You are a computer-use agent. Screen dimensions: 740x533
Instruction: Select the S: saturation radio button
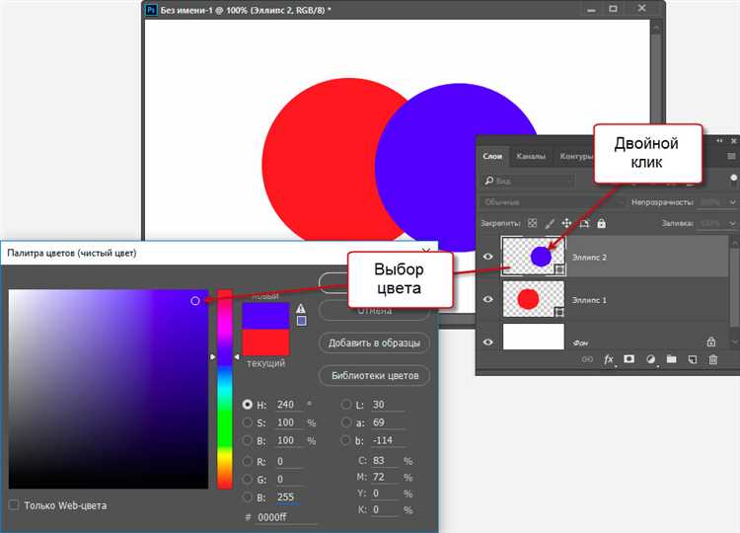coord(247,422)
